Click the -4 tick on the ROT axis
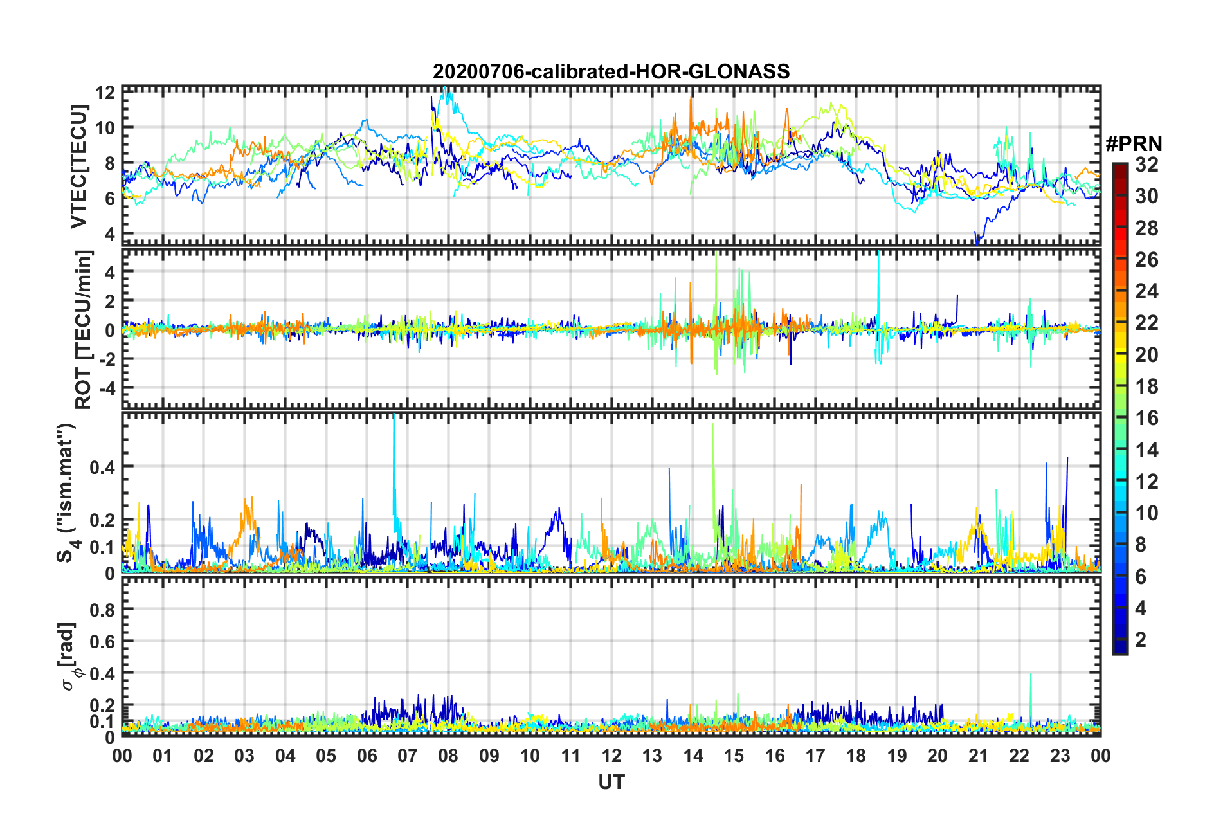Image resolution: width=1223 pixels, height=818 pixels. tap(107, 388)
